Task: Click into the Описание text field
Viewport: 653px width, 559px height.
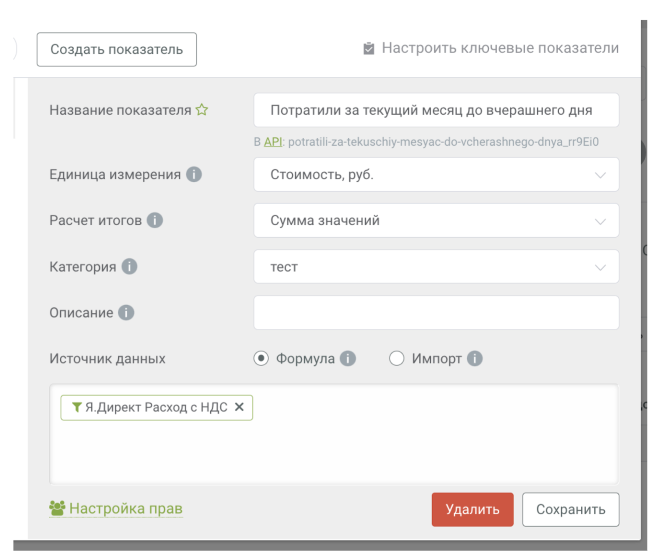Action: [x=436, y=313]
